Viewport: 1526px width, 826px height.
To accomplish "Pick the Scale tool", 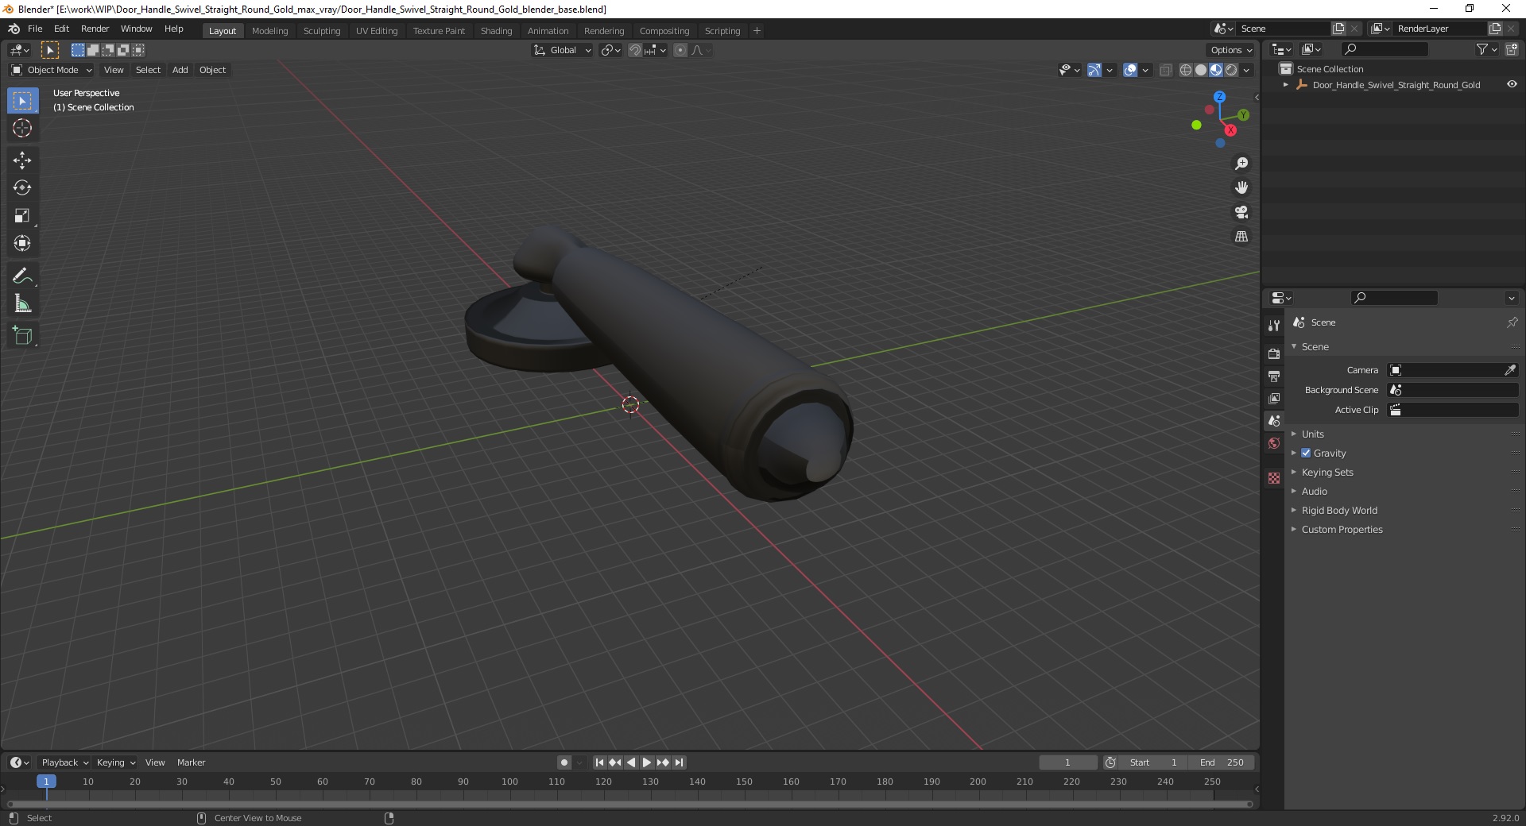I will [x=22, y=216].
